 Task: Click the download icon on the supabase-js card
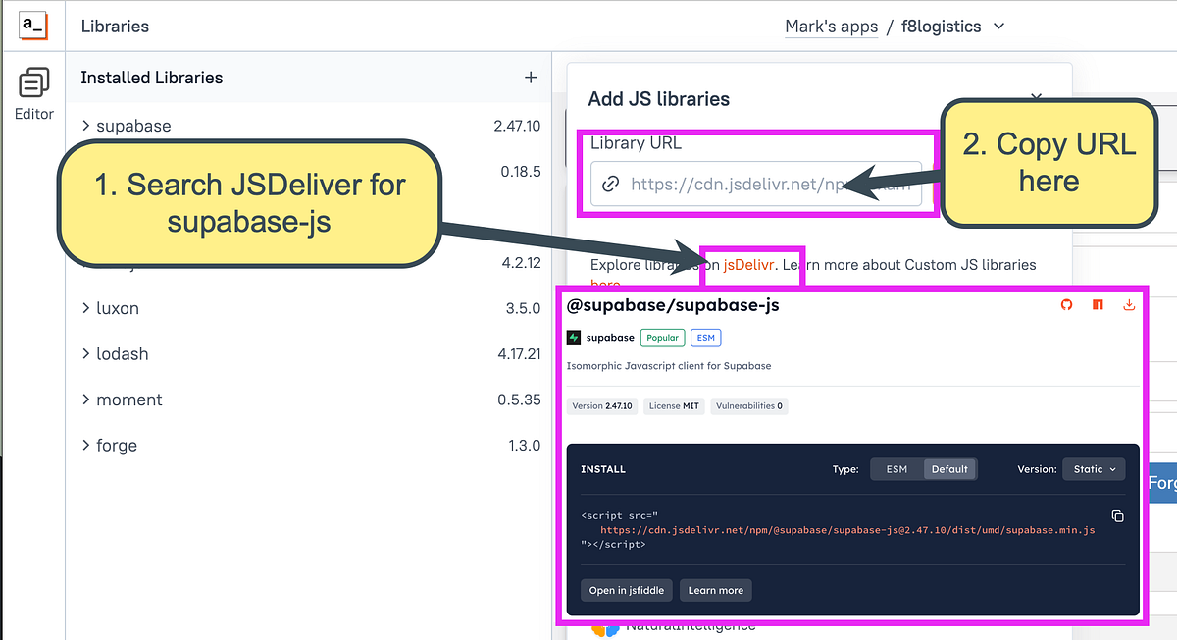(1129, 305)
